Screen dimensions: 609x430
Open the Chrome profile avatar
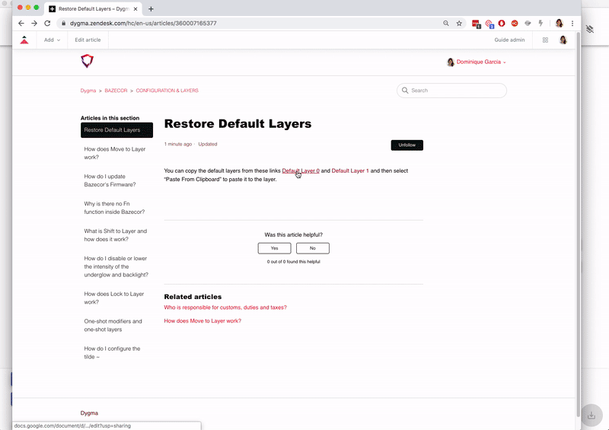click(x=560, y=24)
